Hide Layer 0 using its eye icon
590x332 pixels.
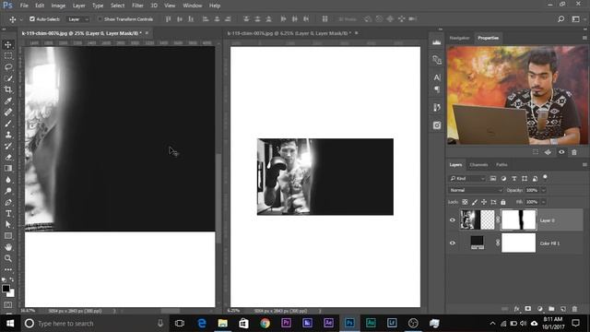click(x=453, y=220)
